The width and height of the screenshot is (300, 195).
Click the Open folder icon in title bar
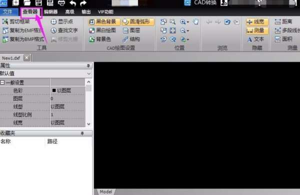(x=27, y=3)
